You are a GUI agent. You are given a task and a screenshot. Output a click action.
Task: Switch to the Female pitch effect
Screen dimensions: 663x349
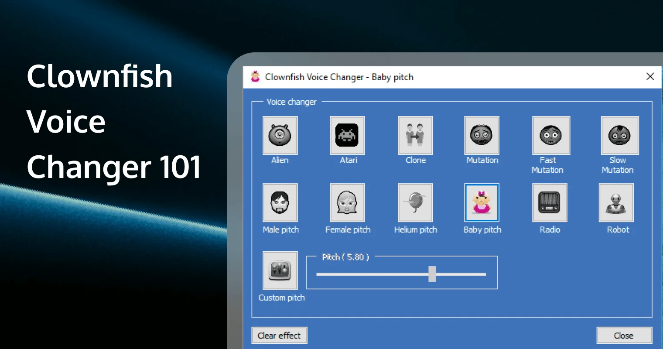[x=347, y=203]
